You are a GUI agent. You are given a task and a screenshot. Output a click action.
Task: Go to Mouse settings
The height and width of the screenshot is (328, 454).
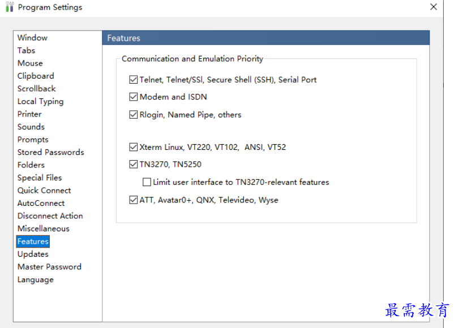coord(30,63)
